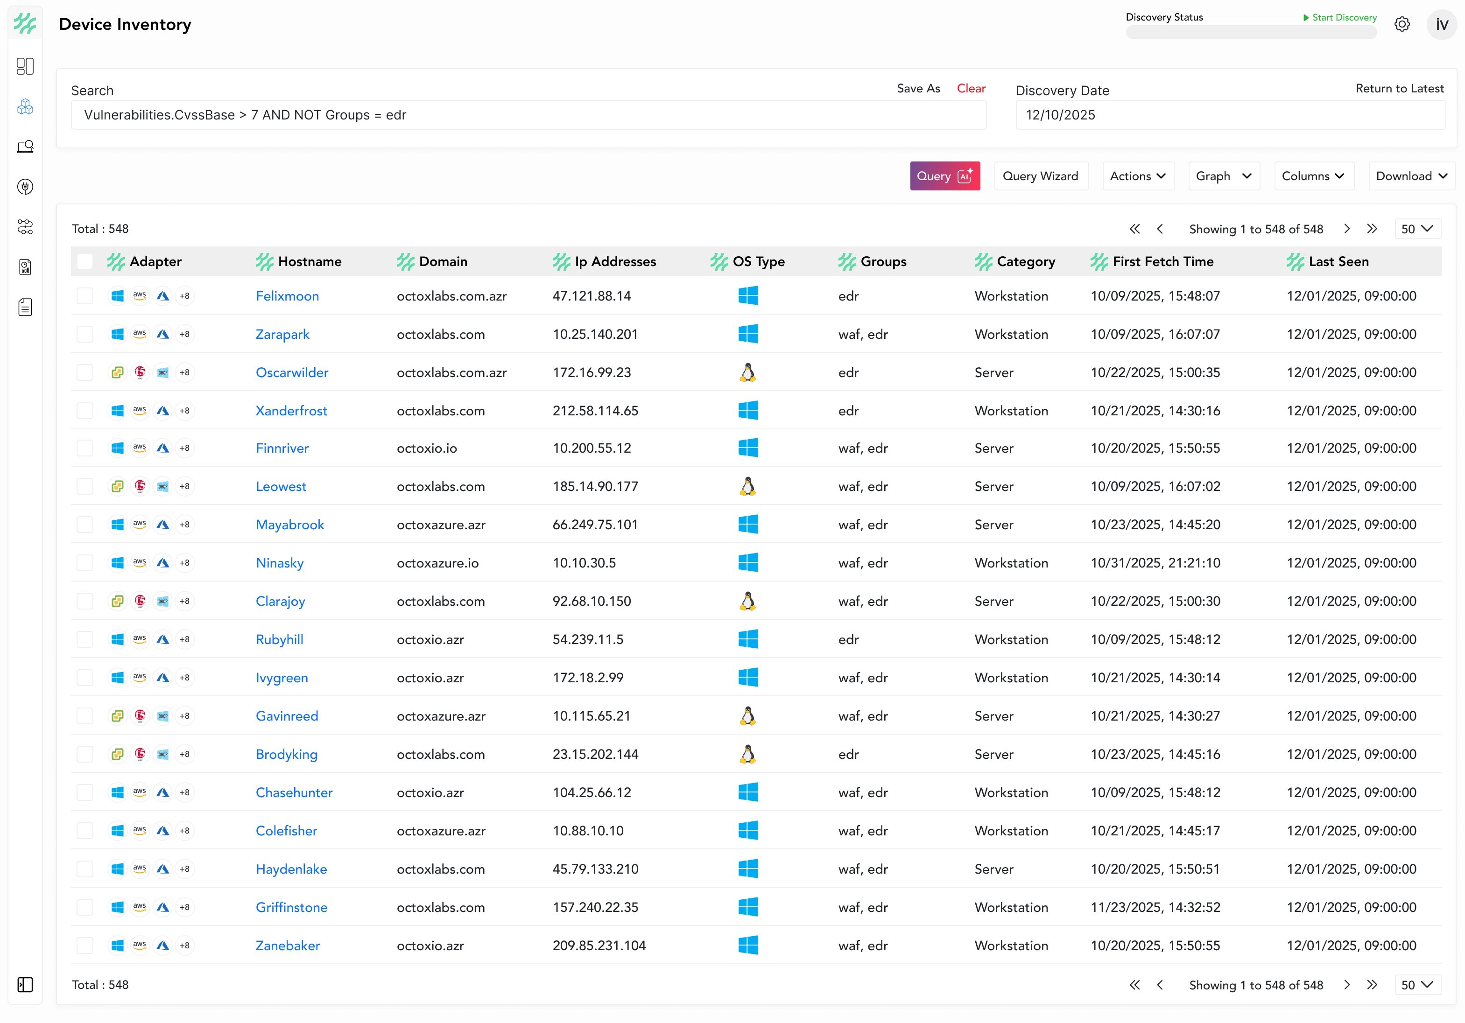Open the workflow settings sidebar icon

tap(25, 227)
